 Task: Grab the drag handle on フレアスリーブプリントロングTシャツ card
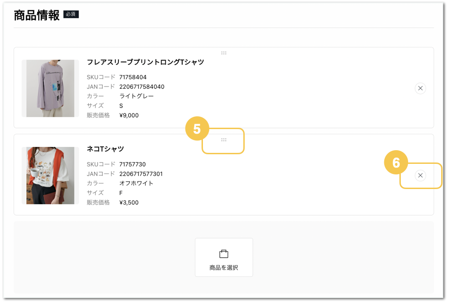224,53
